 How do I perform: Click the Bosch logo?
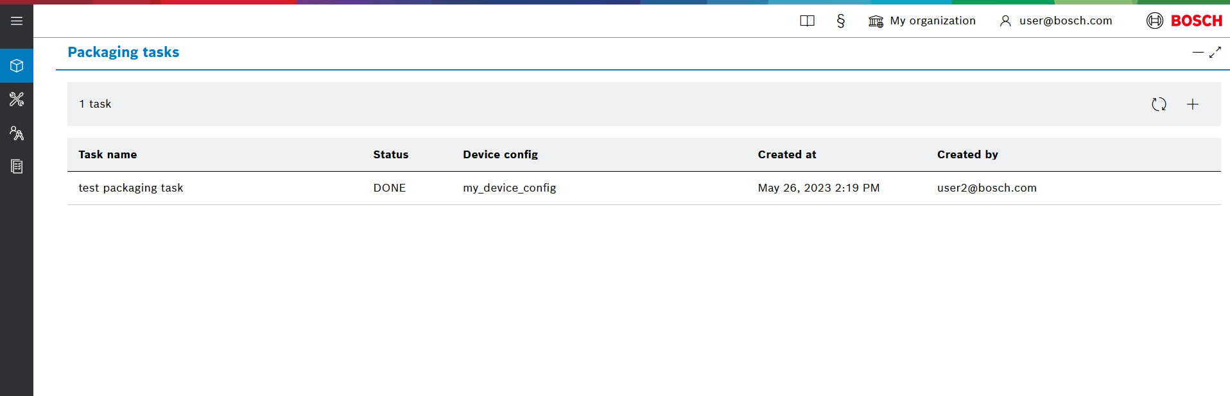[1184, 21]
